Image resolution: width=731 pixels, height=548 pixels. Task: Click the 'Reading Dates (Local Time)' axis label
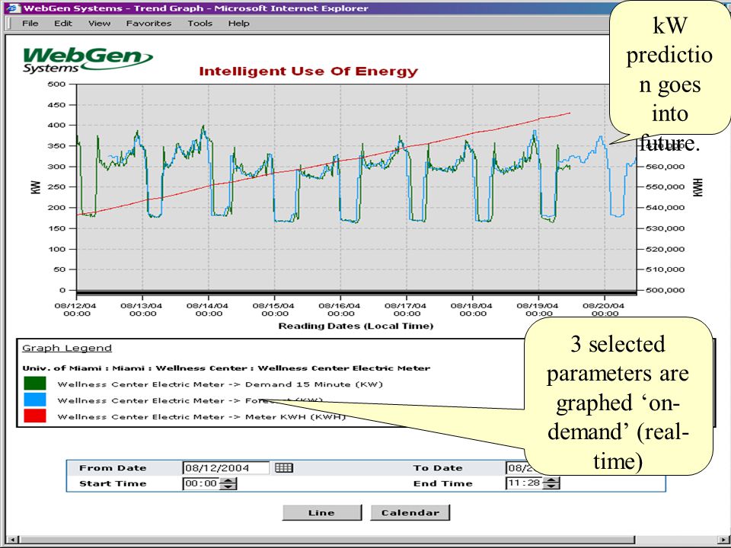point(356,326)
